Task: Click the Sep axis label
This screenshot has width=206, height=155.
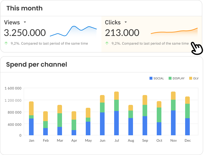Action: coord(145,141)
